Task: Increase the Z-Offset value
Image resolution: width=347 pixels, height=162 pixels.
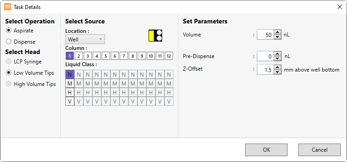Action: (277, 67)
